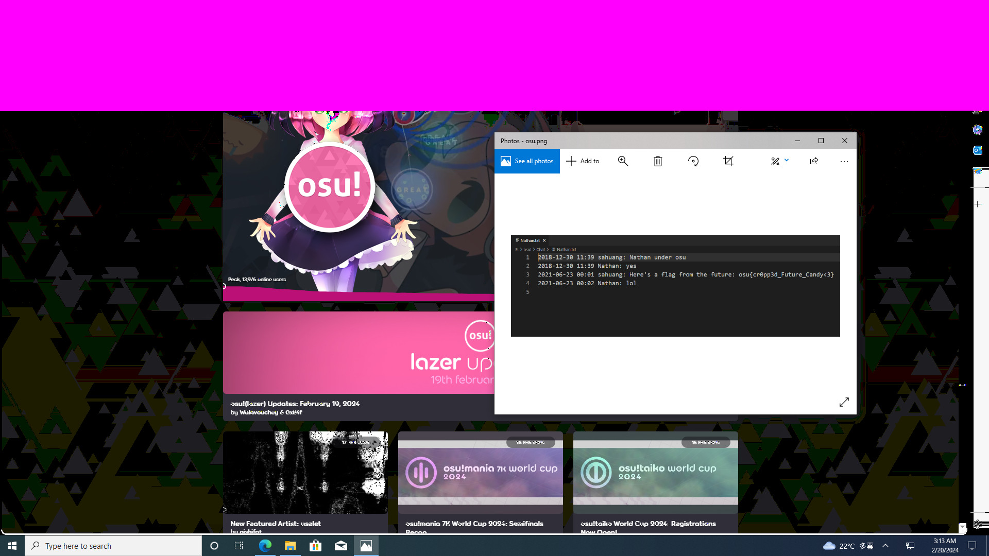Image resolution: width=989 pixels, height=556 pixels.
Task: Click the Edit & Create scissors icon
Action: pyautogui.click(x=775, y=161)
